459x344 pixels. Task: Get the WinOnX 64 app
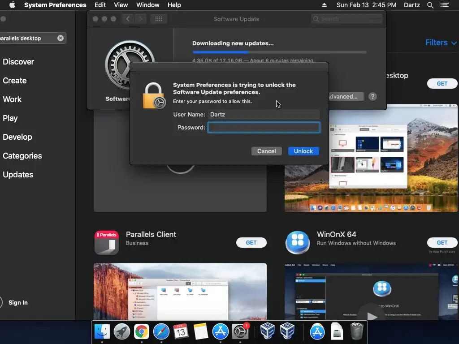442,242
